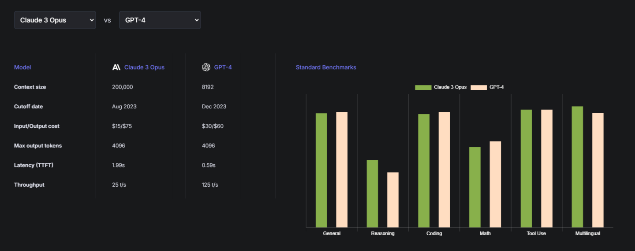This screenshot has height=251, width=635.
Task: Select the green Claude bar for General
Action: coord(321,170)
